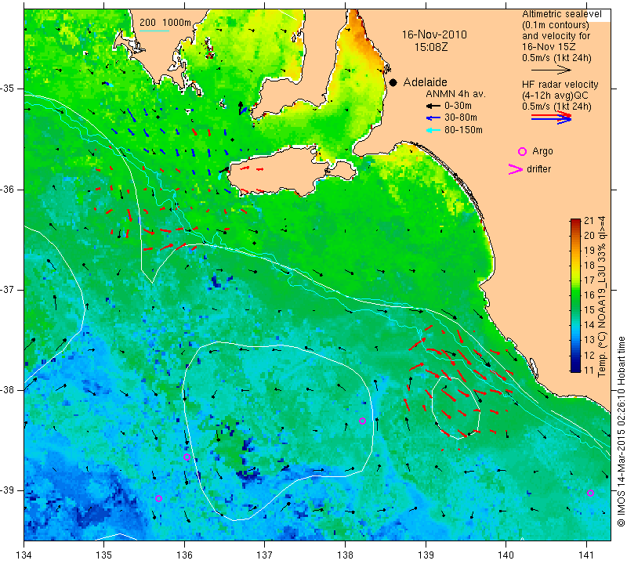Click the black Adelaide city marker dot

pyautogui.click(x=393, y=82)
